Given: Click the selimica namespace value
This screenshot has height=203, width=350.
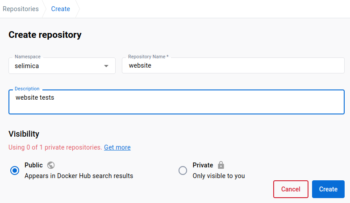Looking at the screenshot, I should [27, 66].
